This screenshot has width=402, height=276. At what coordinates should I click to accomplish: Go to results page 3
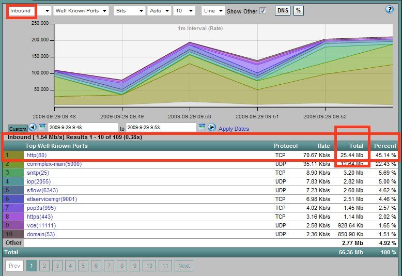click(57, 266)
